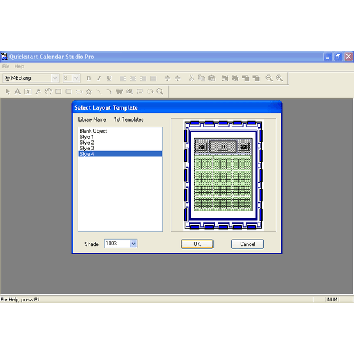
Task: Select Blank Object in template list
Action: tap(120, 131)
